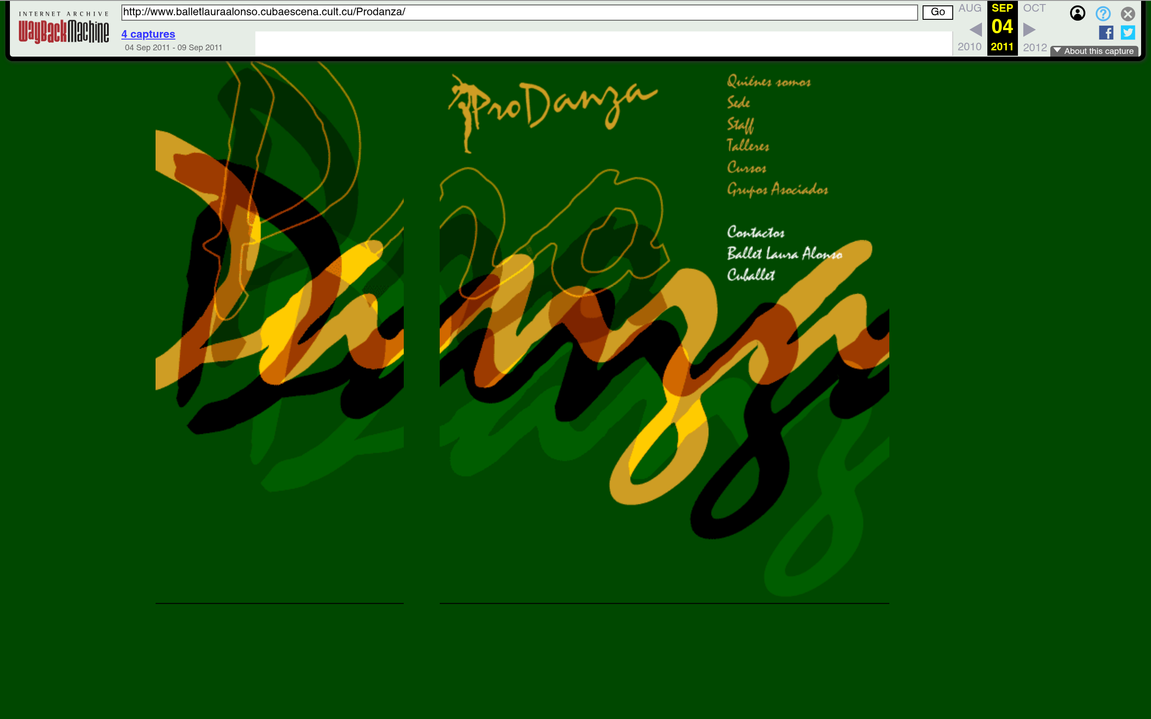1151x719 pixels.
Task: Open the user account icon
Action: click(x=1077, y=13)
